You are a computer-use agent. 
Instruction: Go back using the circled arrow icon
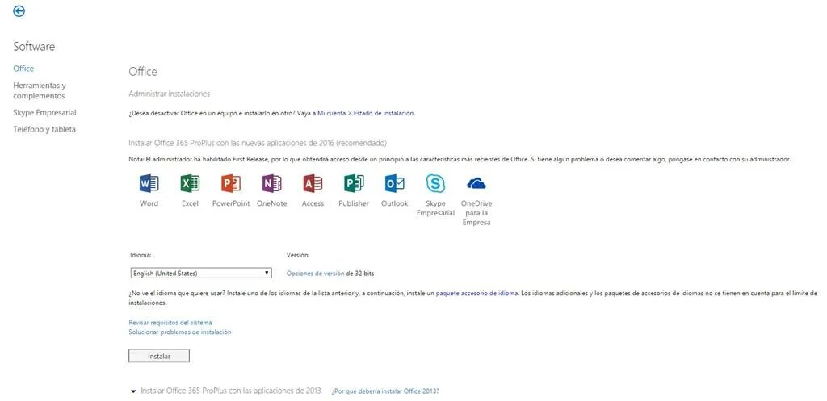tap(19, 11)
